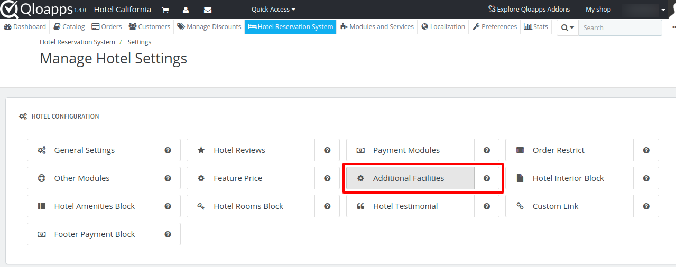676x267 pixels.
Task: Click help icon next to Custom Link
Action: coord(646,206)
